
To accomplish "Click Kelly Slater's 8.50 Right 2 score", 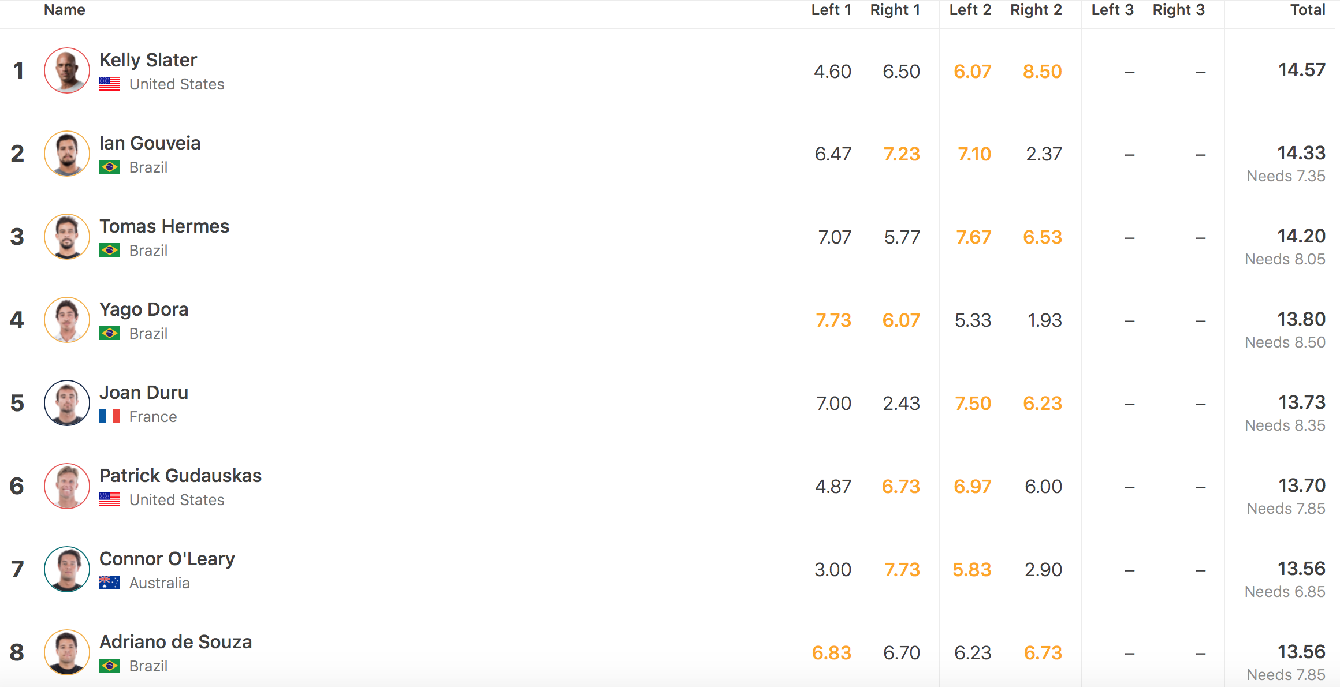I will click(x=1042, y=72).
